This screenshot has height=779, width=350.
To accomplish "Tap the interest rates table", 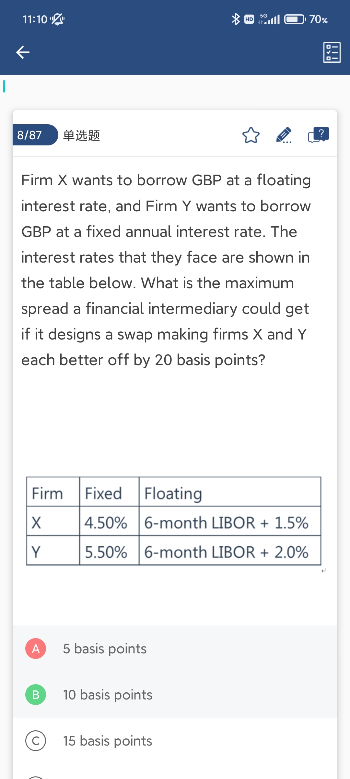I will click(x=174, y=521).
